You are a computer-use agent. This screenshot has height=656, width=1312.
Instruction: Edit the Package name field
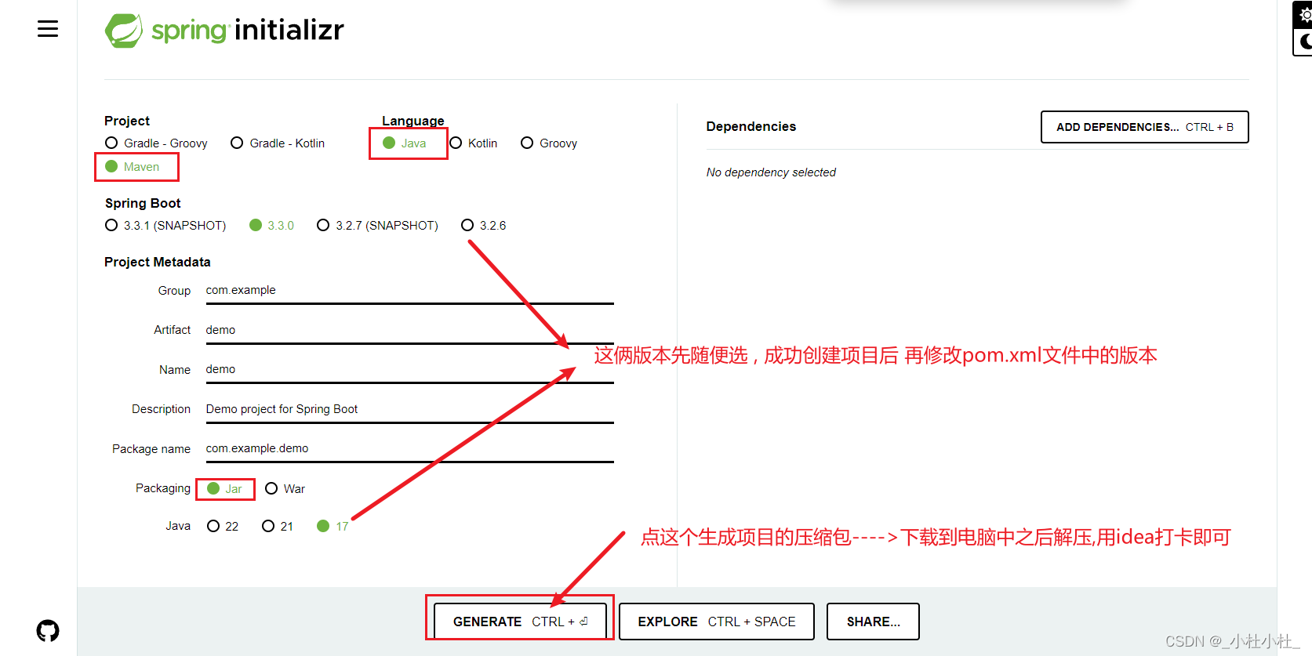click(x=409, y=449)
